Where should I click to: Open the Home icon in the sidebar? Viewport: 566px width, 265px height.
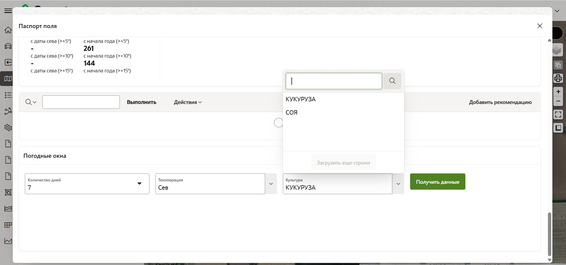click(x=8, y=30)
